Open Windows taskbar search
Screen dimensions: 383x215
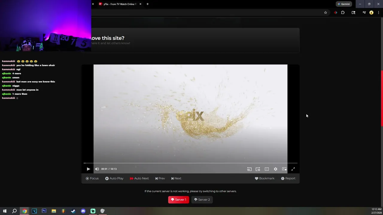(14, 211)
